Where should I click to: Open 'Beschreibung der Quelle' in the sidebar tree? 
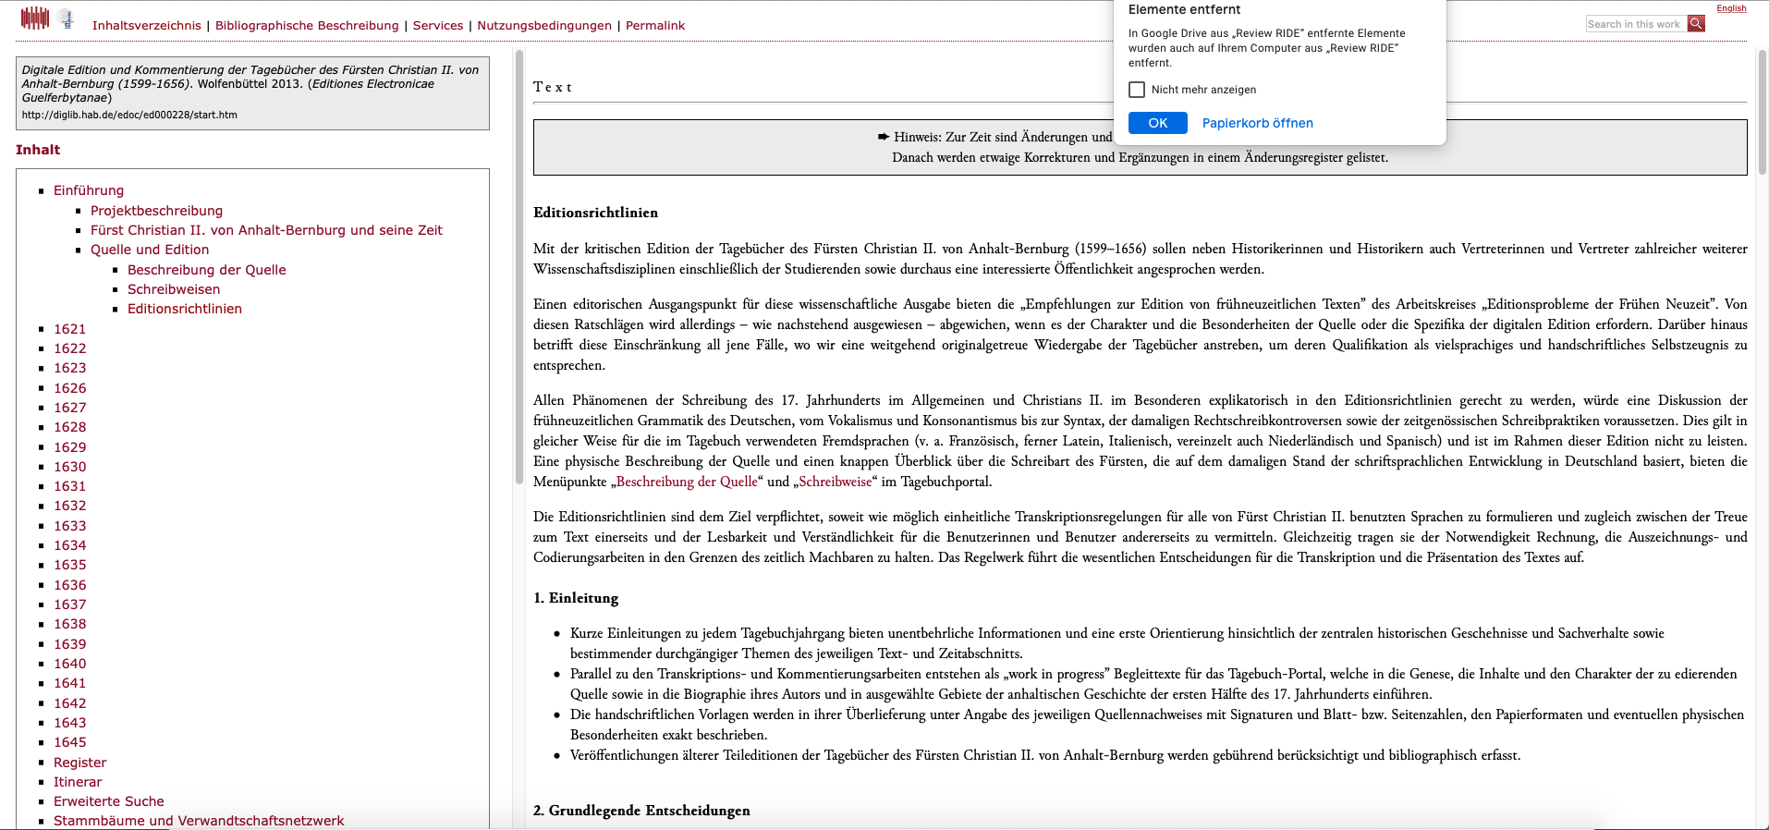pyautogui.click(x=207, y=270)
